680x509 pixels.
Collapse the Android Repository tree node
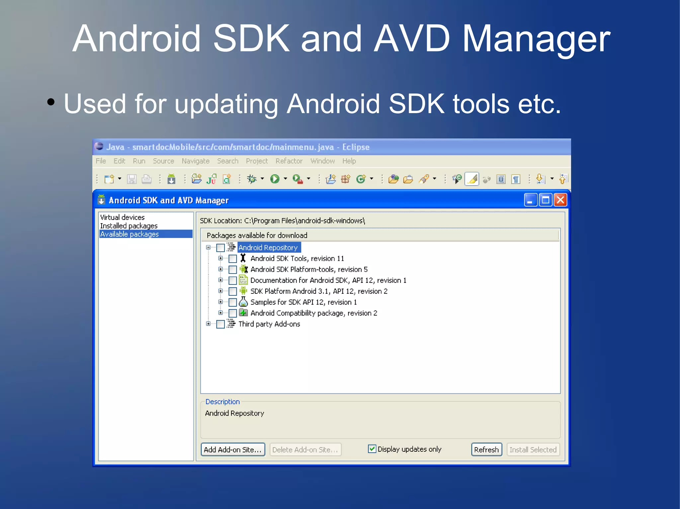(x=208, y=247)
